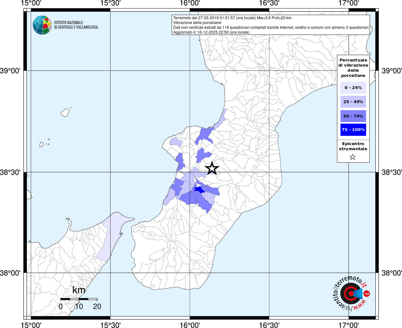
Task: Click the left 38°30' latitude label
Action: pyautogui.click(x=10, y=172)
